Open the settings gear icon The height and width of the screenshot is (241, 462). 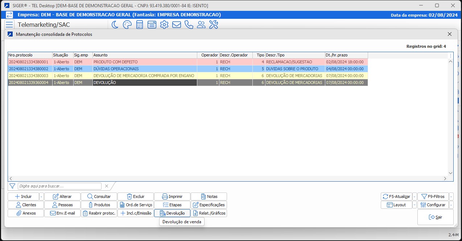pos(164,25)
